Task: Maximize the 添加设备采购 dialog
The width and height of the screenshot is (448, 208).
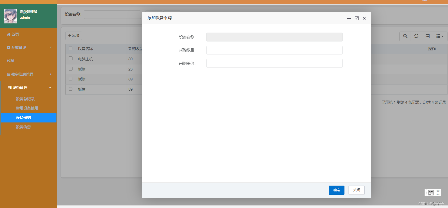Action: [357, 18]
